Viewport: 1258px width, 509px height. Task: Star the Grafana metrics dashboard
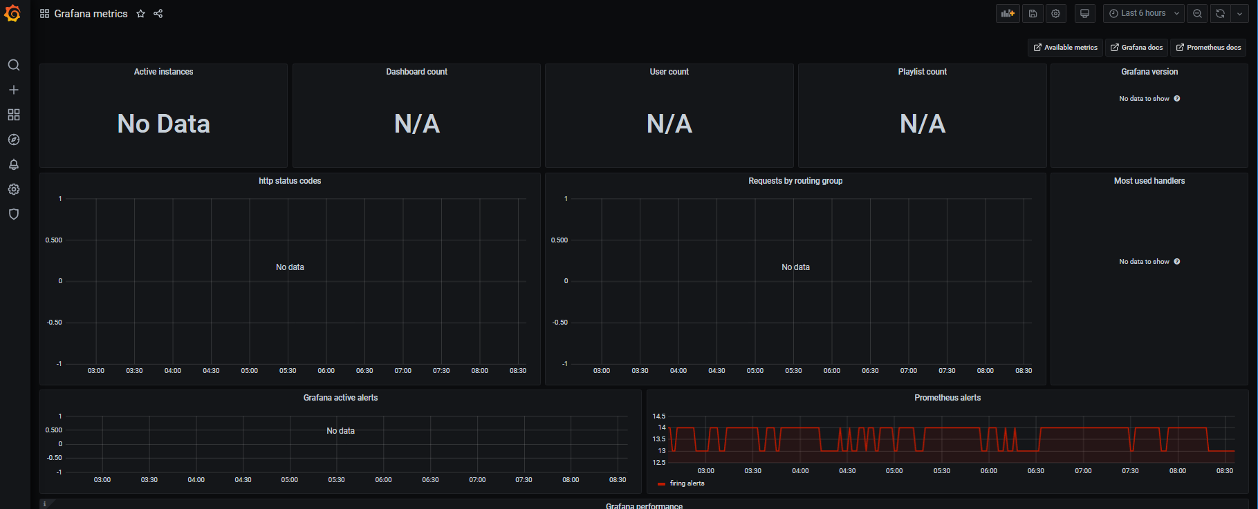141,14
